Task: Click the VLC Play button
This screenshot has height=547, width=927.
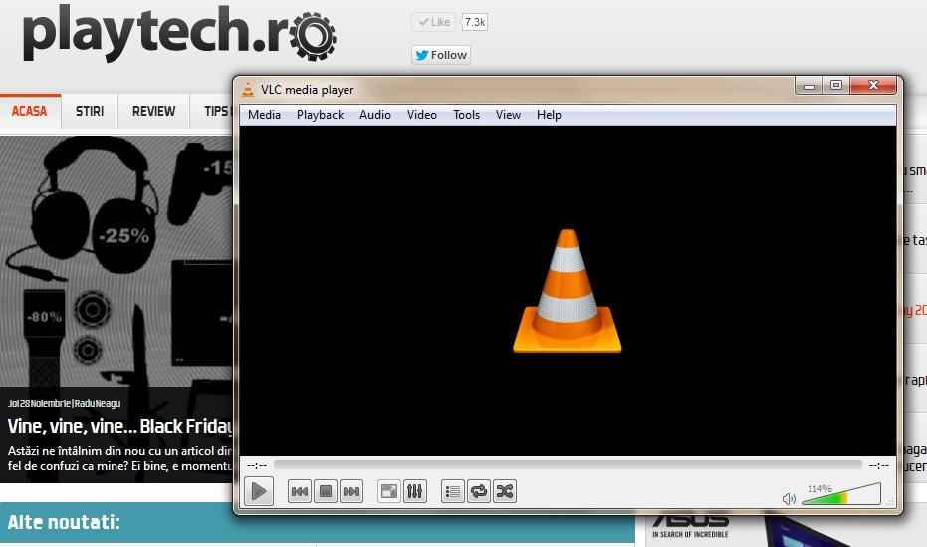Action: click(x=259, y=491)
